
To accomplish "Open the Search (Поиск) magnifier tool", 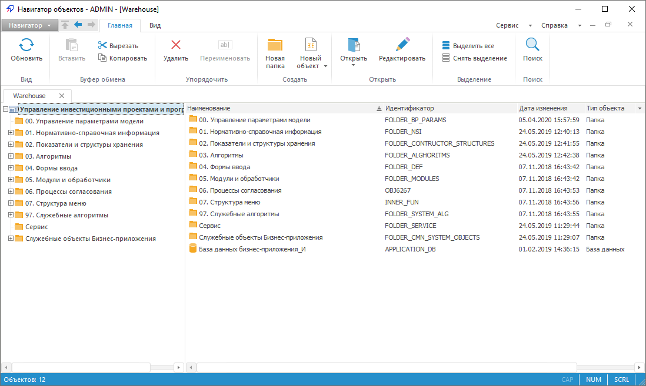I will 532,46.
